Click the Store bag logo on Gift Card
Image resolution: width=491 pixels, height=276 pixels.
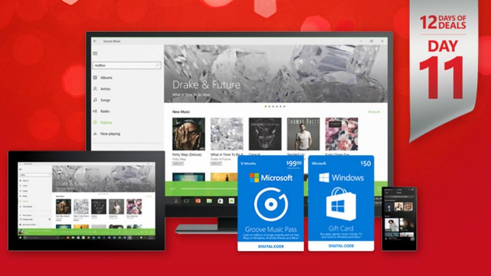tap(341, 204)
